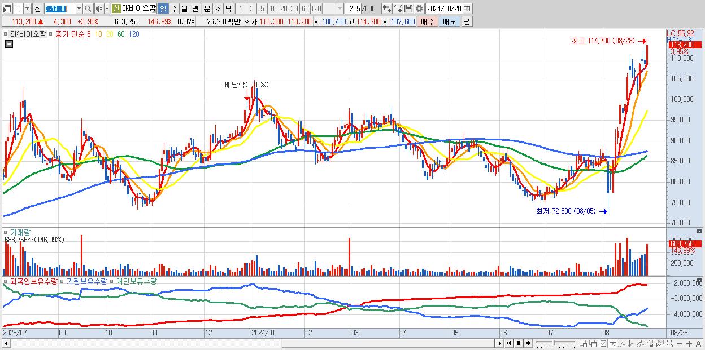Click the fast-forward double-arrow button

click(528, 343)
